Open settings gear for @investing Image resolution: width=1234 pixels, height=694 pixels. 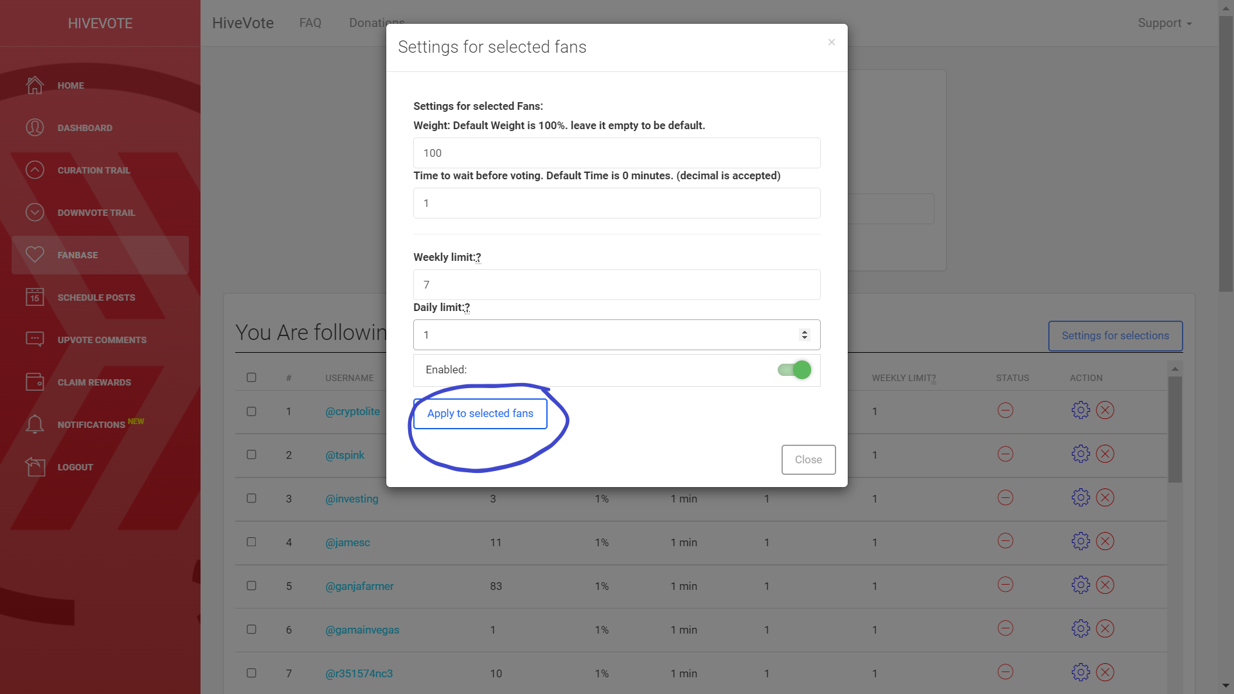[1080, 497]
